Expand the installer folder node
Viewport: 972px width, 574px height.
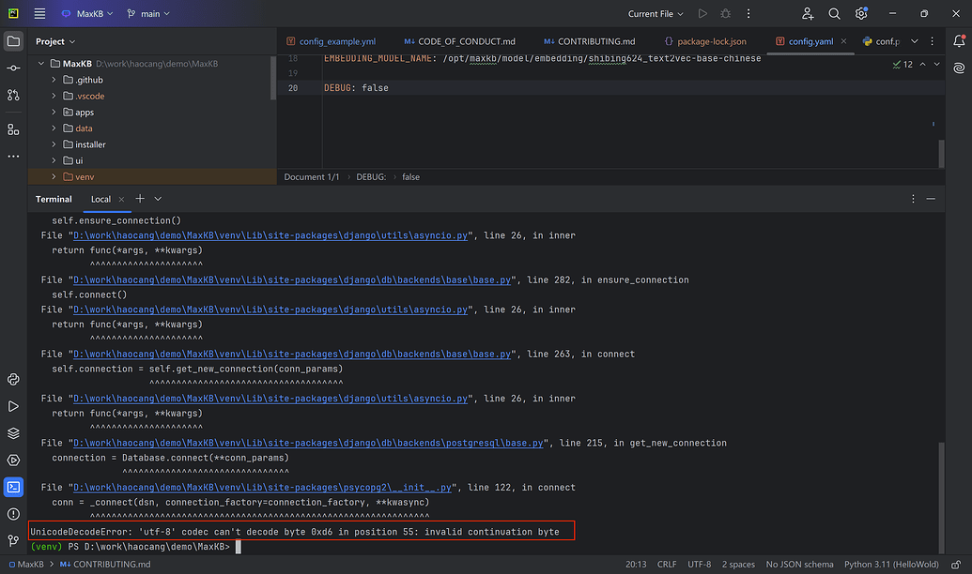point(54,144)
